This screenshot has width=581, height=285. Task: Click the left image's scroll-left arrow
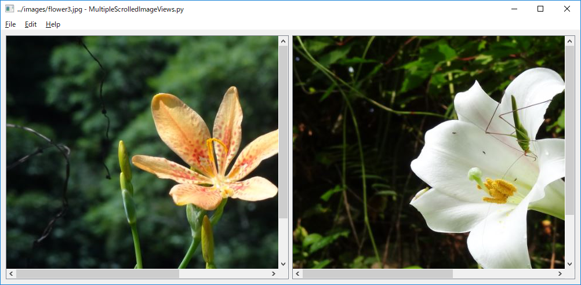click(11, 274)
